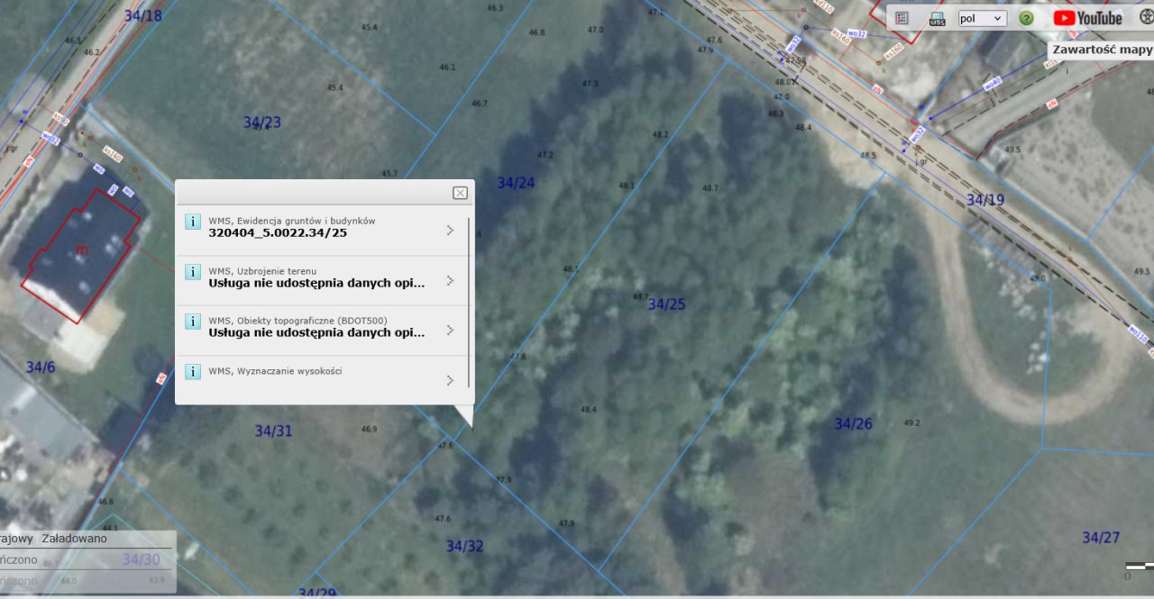Click info icon for Obiekty topograficzne (BDOT500)
The image size is (1154, 599).
tap(192, 322)
